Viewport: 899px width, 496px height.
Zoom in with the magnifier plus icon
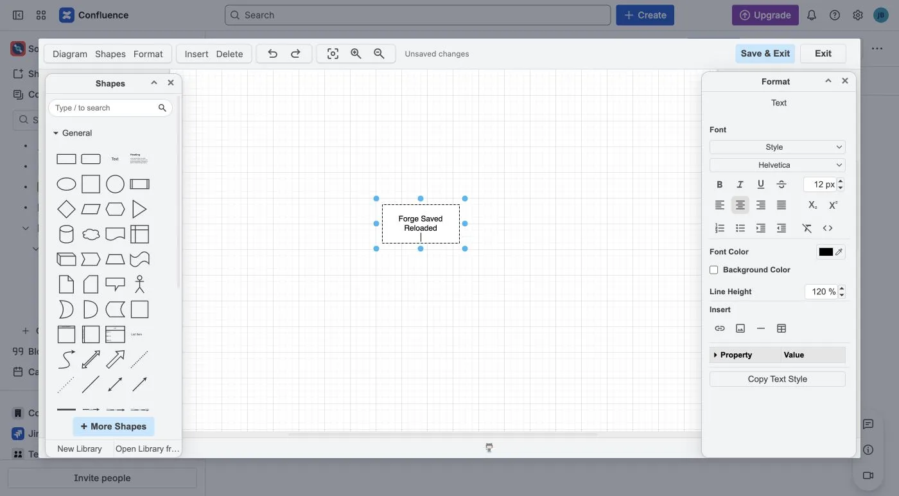(356, 54)
